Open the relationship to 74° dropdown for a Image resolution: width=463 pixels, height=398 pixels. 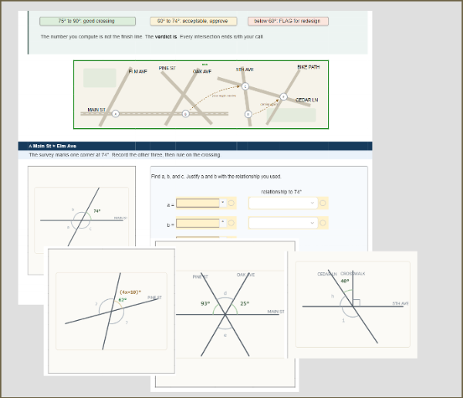coord(283,203)
